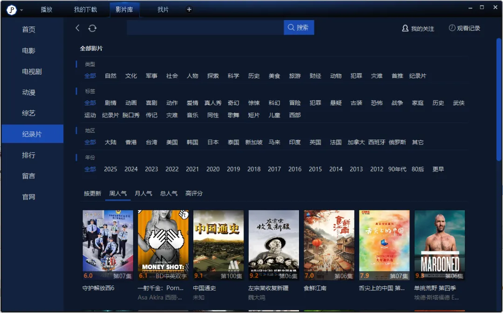
Task: Open 我的关注 follow list
Action: [418, 28]
